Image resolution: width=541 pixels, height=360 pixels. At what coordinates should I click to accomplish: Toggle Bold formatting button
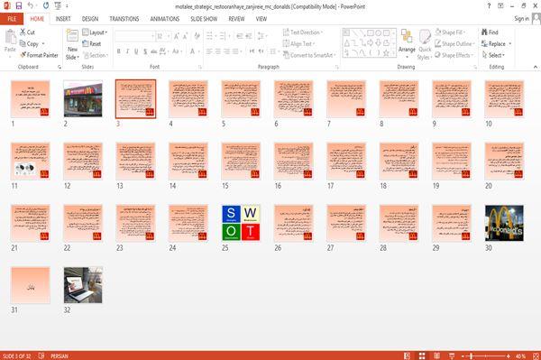(x=119, y=51)
